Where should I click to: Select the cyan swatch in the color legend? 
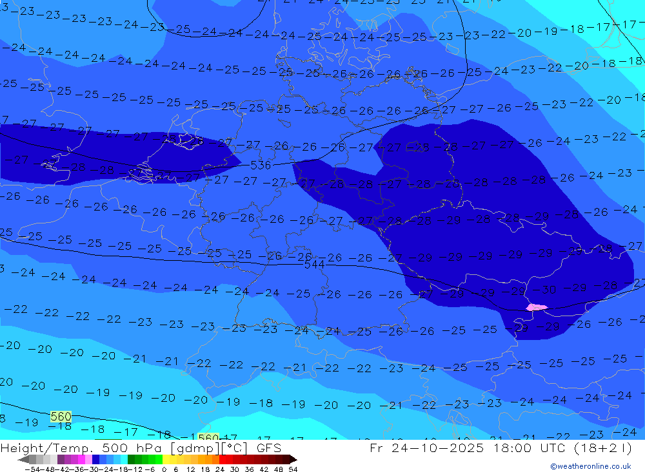124,459
